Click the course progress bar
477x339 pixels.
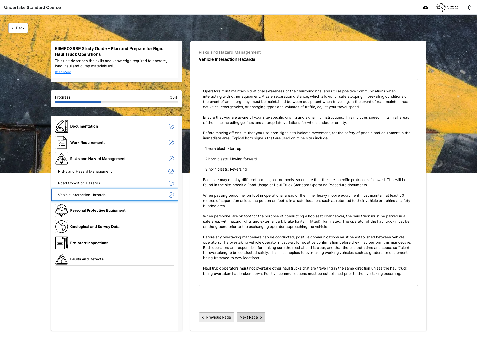pos(116,102)
